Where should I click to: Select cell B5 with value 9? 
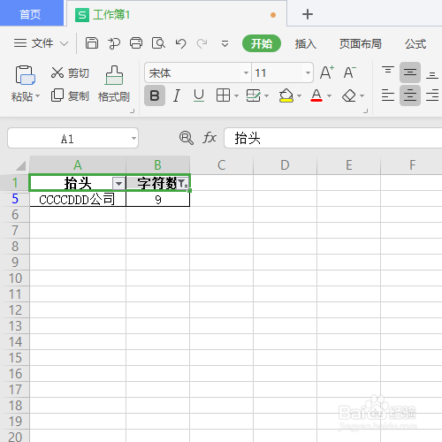(x=158, y=199)
